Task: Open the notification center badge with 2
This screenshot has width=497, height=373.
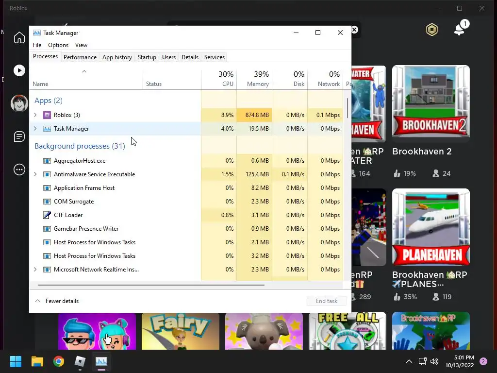Action: (x=483, y=361)
